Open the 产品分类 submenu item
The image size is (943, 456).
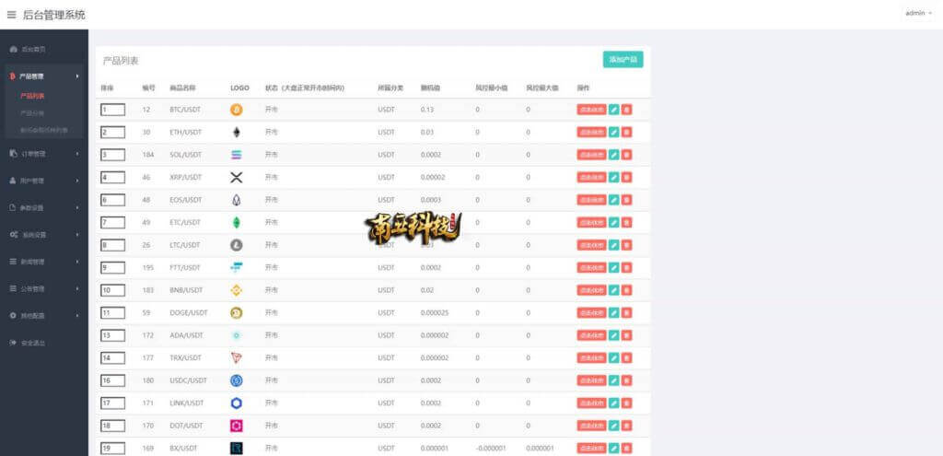pos(32,112)
